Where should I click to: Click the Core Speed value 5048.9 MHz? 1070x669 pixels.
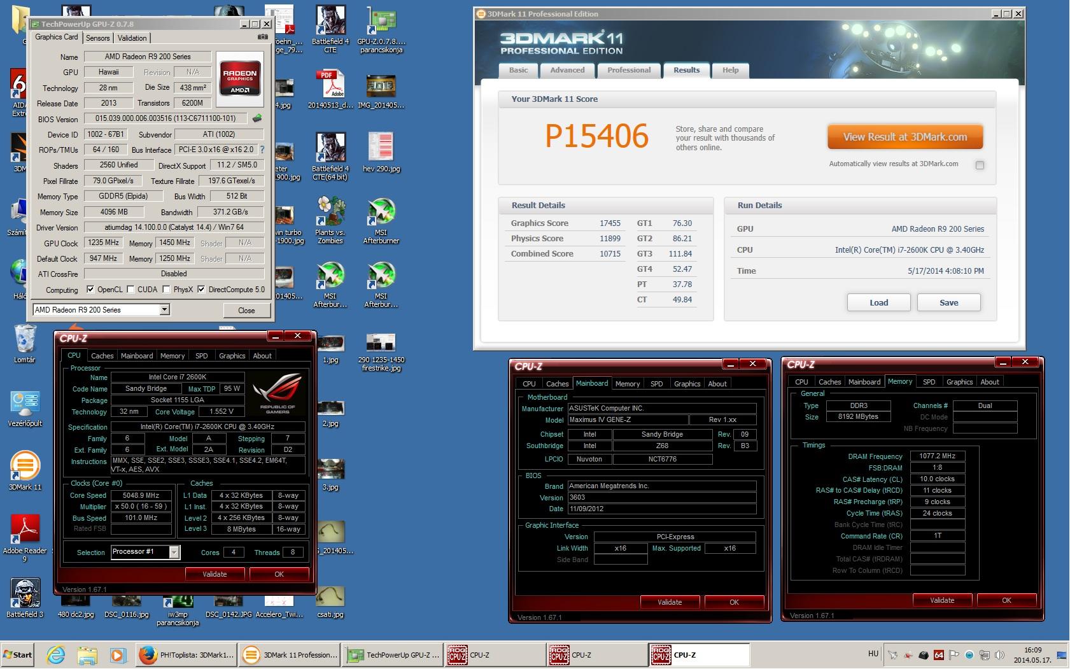(141, 495)
